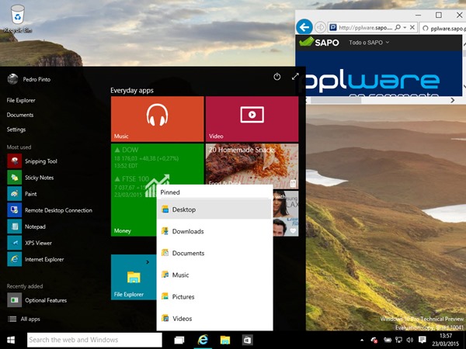The height and width of the screenshot is (349, 466).
Task: Open the Store taskbar icon
Action: (247, 340)
